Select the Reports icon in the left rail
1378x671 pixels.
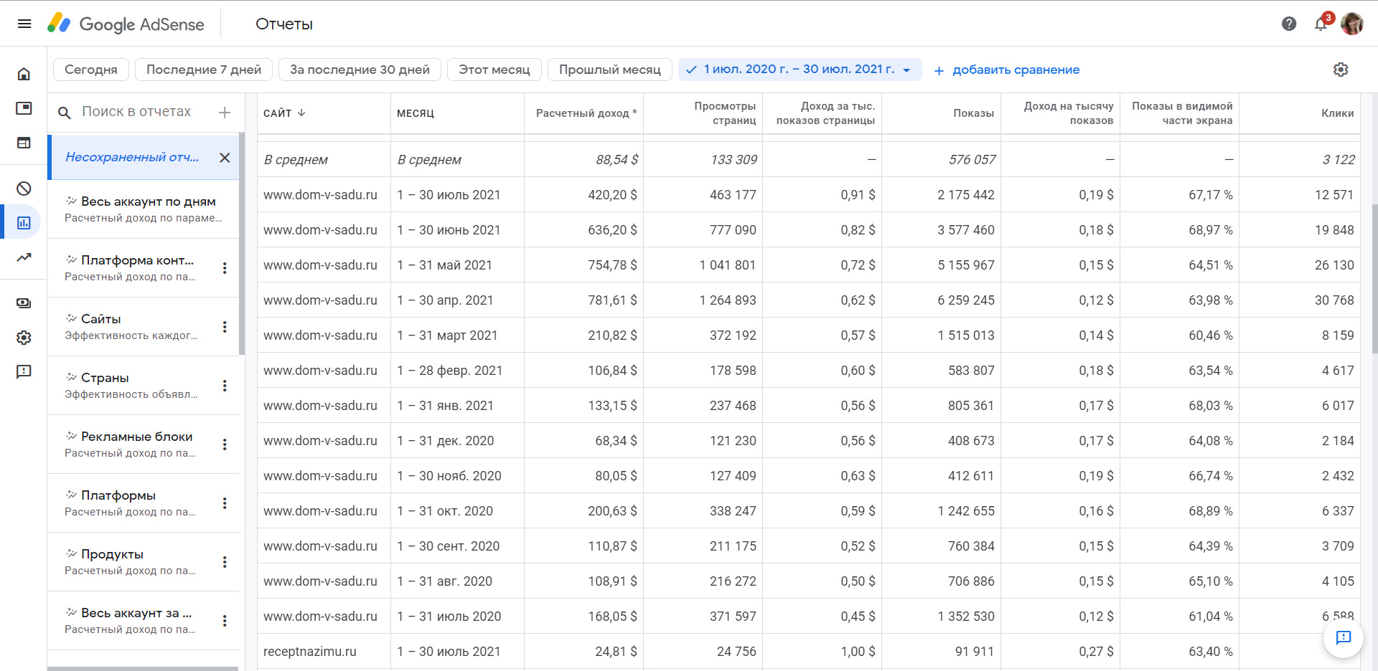click(24, 223)
